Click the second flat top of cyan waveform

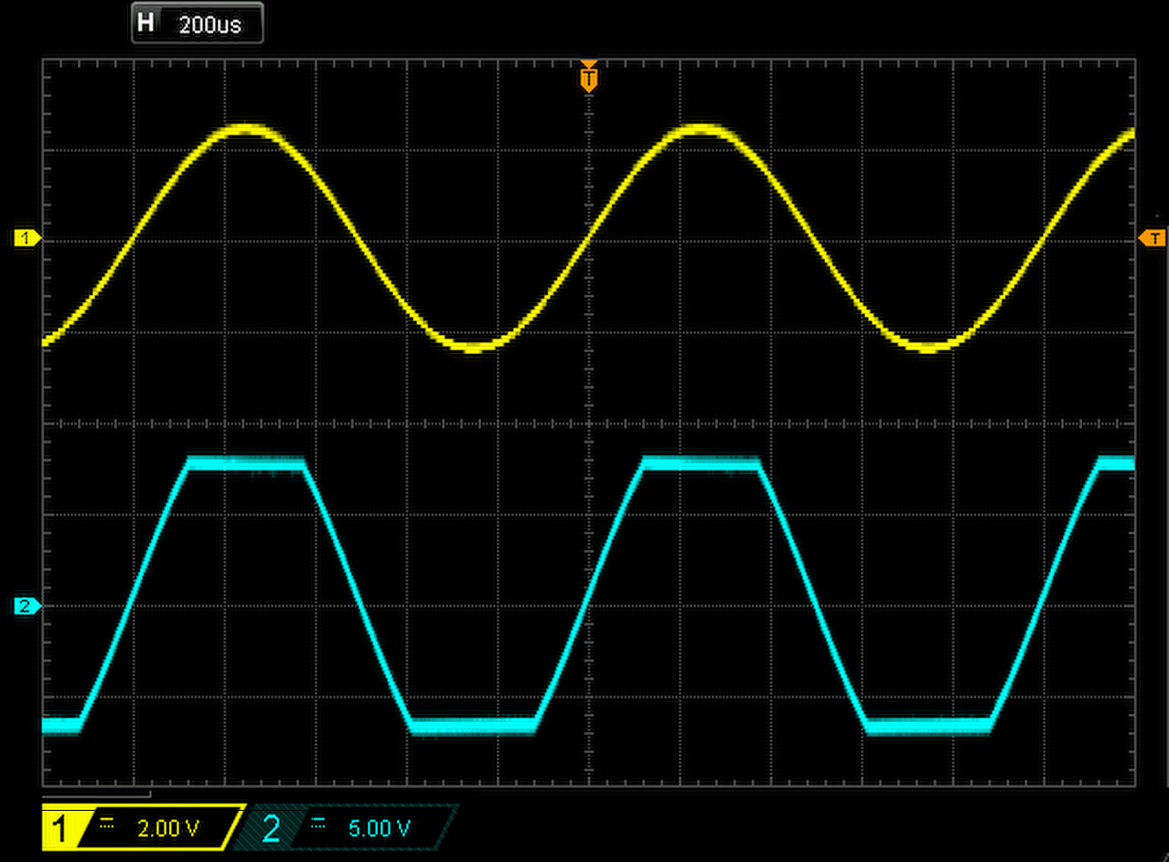[701, 464]
